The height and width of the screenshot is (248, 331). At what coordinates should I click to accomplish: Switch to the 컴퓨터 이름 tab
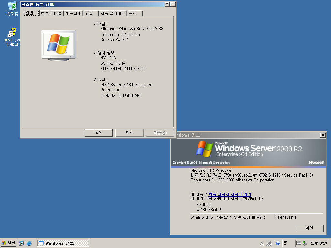coord(51,13)
